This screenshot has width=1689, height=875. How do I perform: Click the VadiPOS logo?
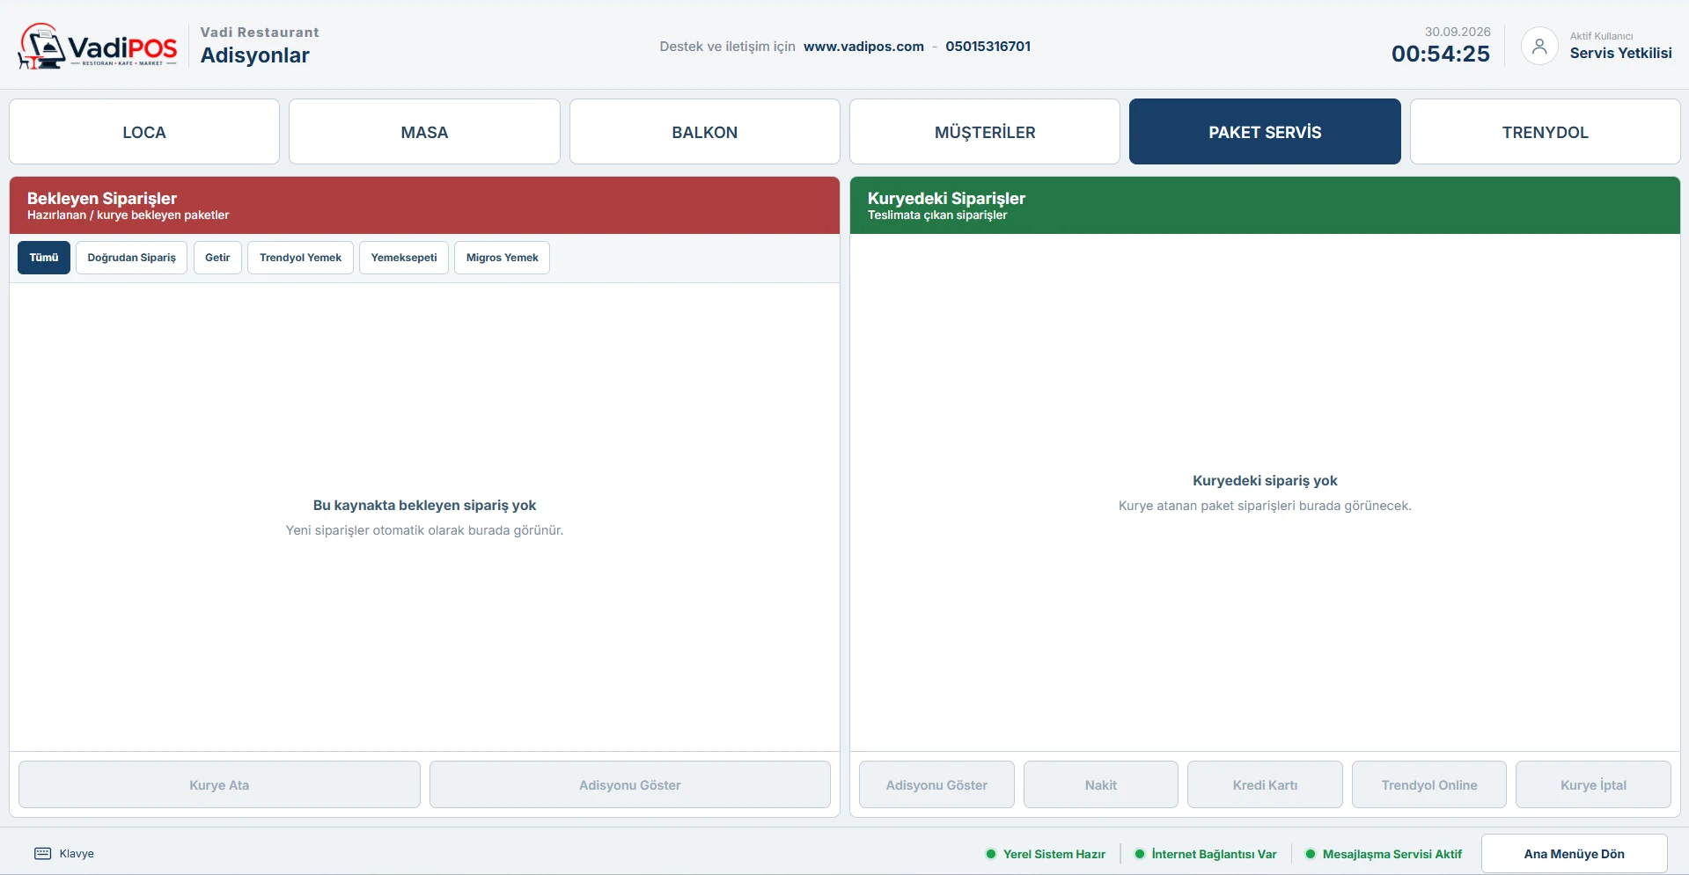tap(98, 46)
